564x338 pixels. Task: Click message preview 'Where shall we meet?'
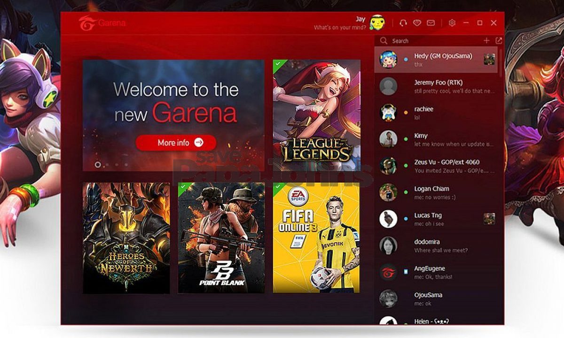[441, 250]
